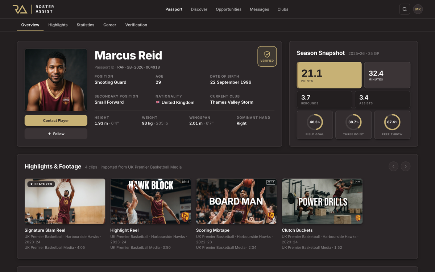Click the United Kingdom flag icon
The height and width of the screenshot is (272, 435).
tap(158, 102)
